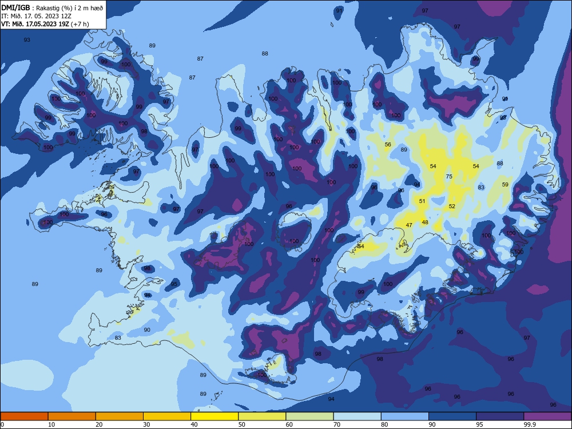572x429 pixels.
Task: Select the 0–10 dark orange legend swatch
Action: pyautogui.click(x=24, y=416)
